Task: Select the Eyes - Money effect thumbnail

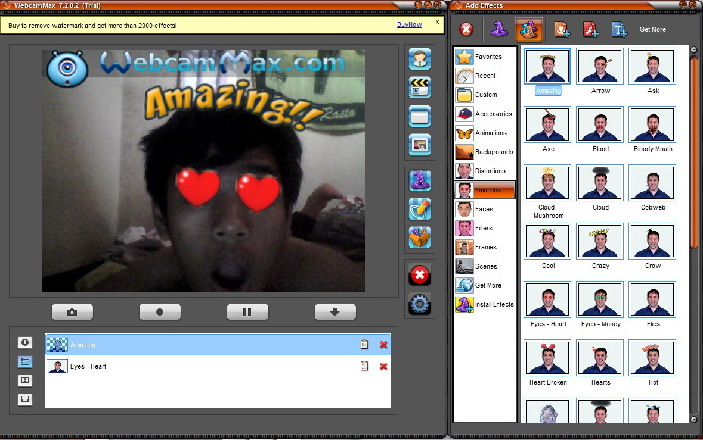Action: click(600, 299)
